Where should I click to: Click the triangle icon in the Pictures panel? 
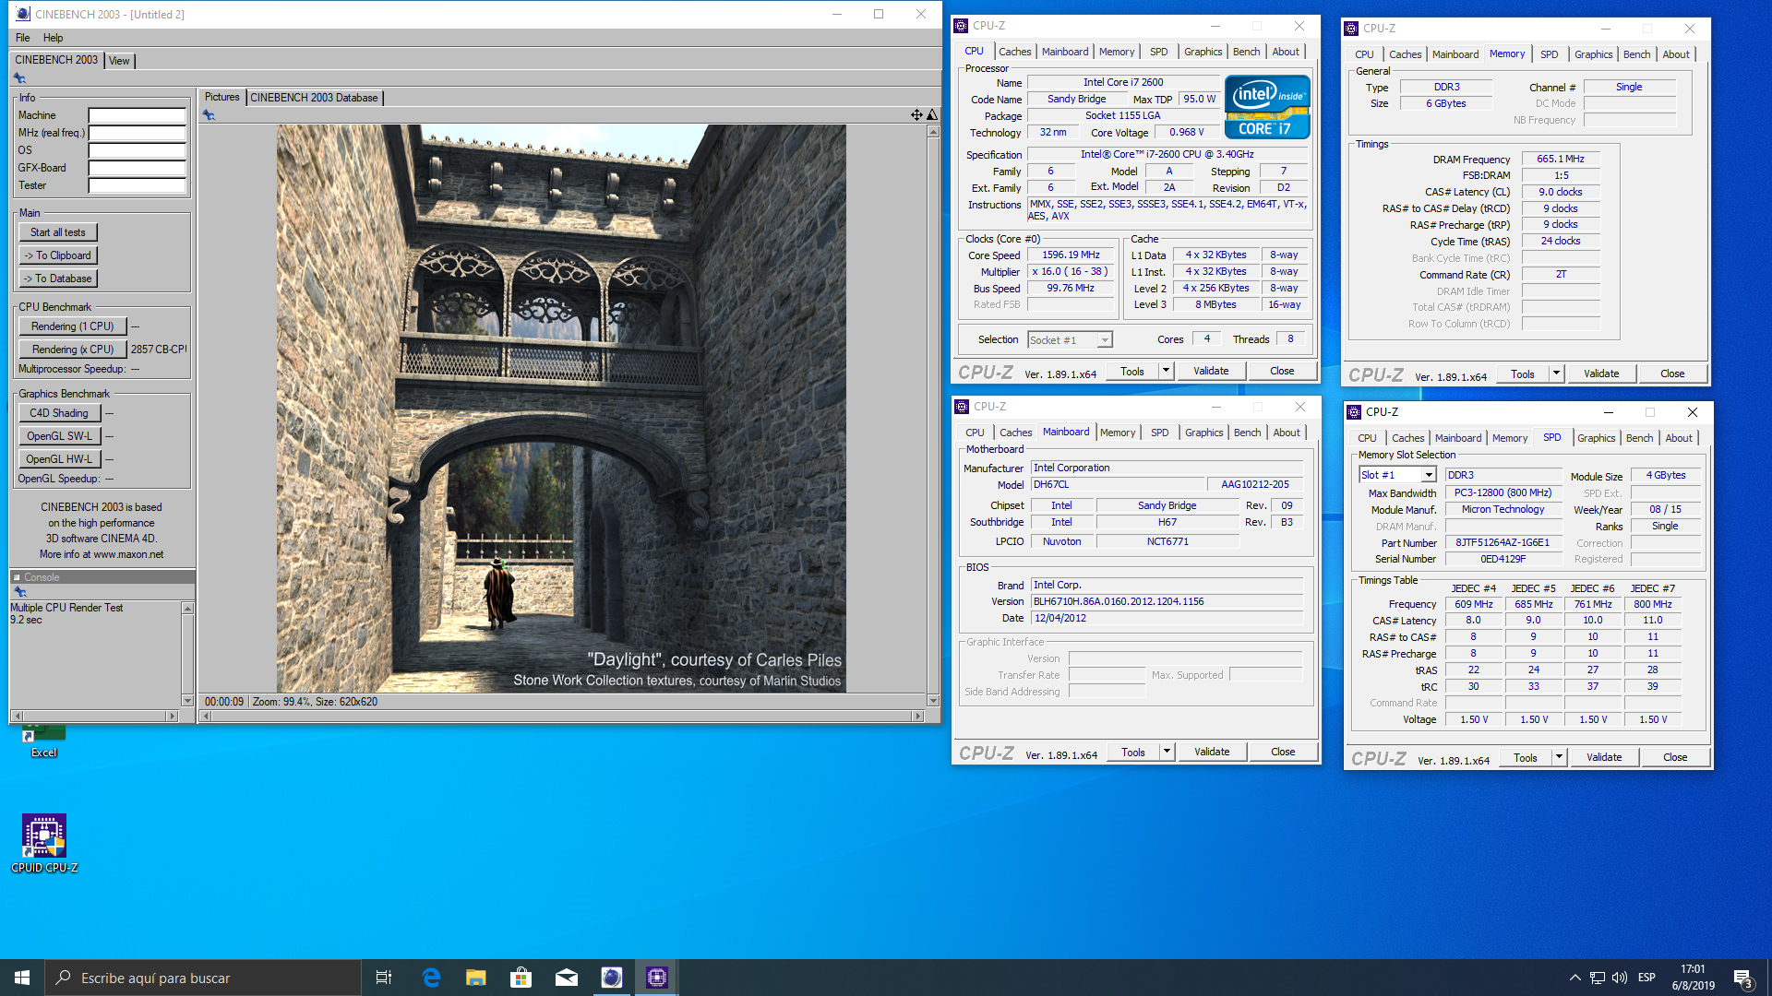932,115
